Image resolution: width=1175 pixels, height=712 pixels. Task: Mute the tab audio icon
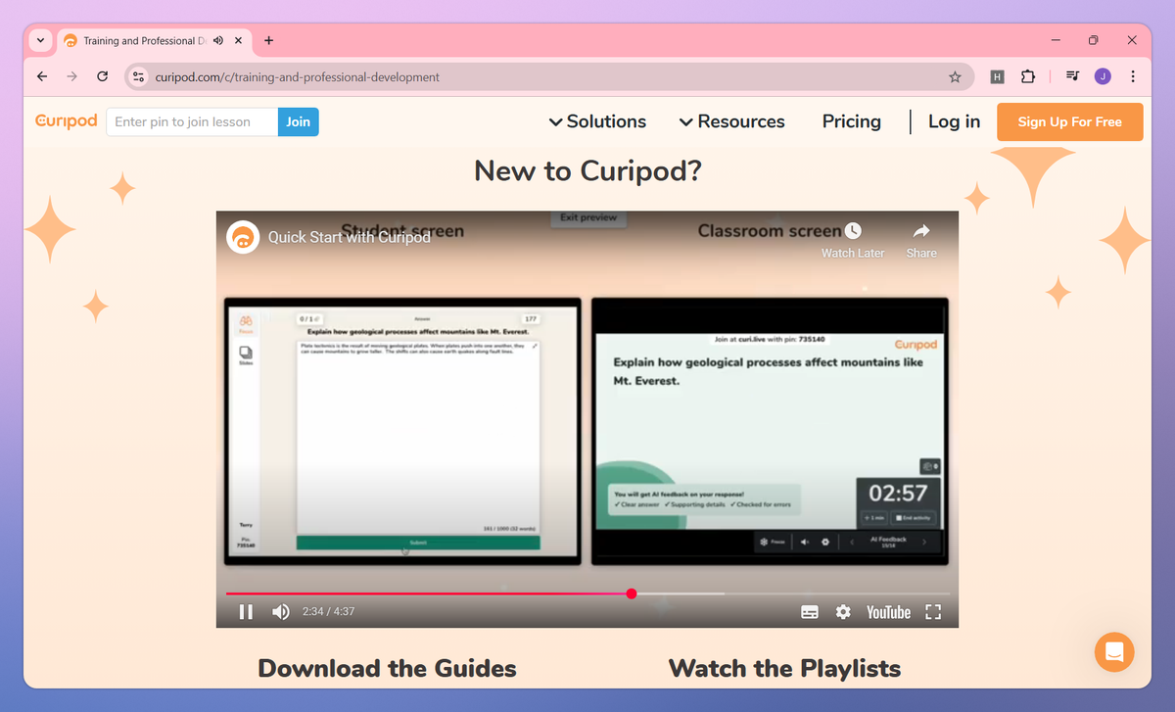click(x=217, y=41)
